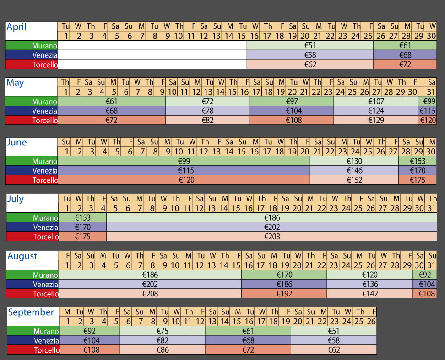This screenshot has width=445, height=360.
Task: Click April's Murano €51 price cell
Action: (x=310, y=45)
